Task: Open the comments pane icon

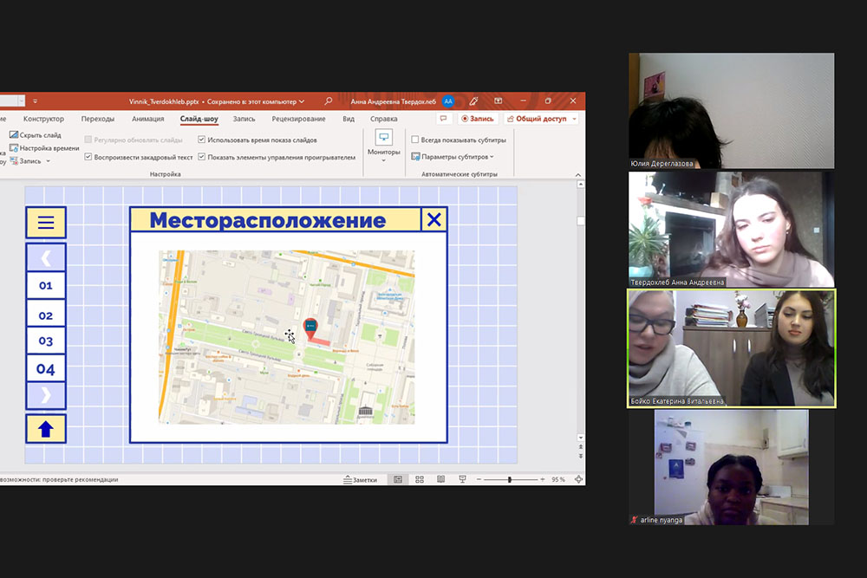Action: click(x=444, y=119)
